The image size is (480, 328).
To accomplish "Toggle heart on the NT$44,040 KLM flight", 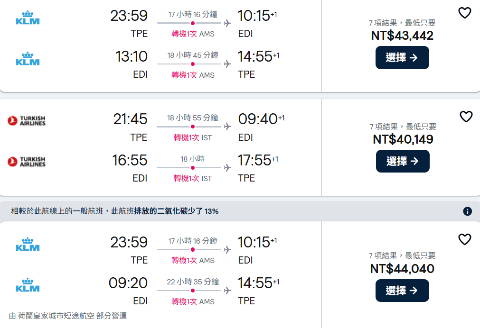I will pos(464,240).
